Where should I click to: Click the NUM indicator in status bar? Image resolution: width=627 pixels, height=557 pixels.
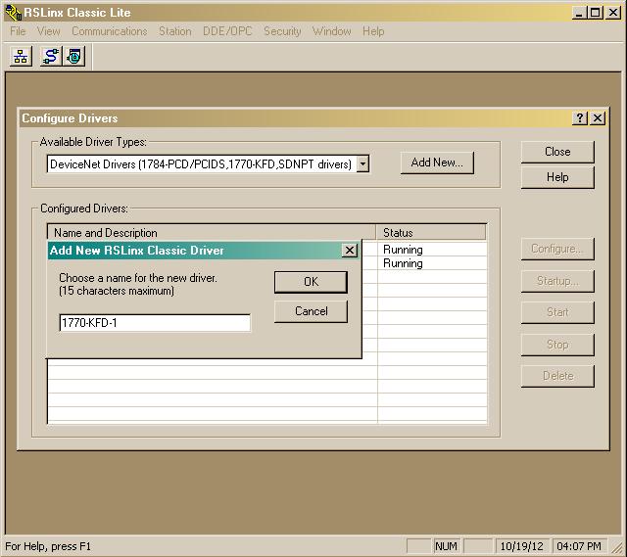click(x=446, y=546)
